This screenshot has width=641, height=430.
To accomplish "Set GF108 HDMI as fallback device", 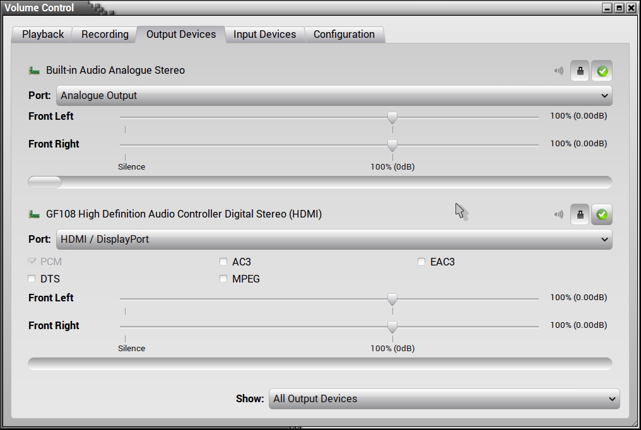I will pyautogui.click(x=602, y=214).
